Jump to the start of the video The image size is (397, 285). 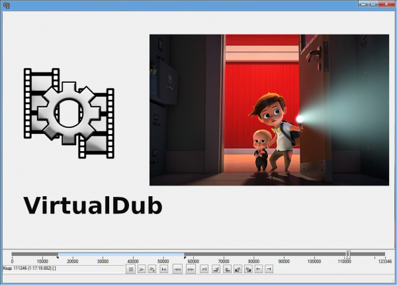click(164, 269)
